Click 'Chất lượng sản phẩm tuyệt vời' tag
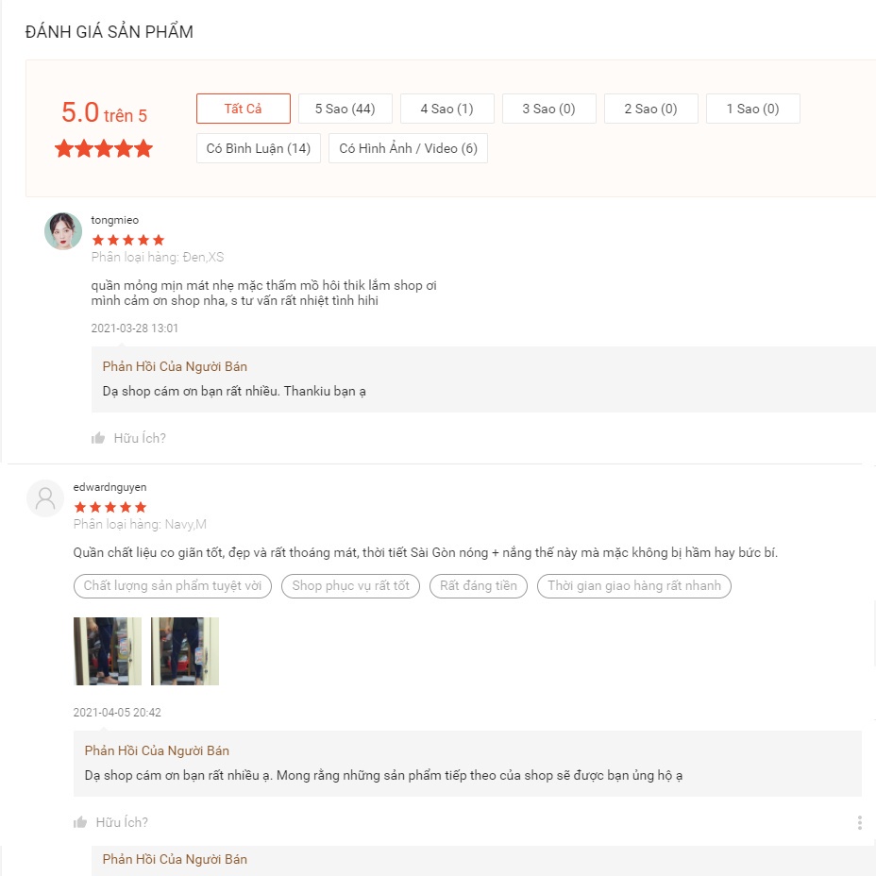Viewport: 876px width, 876px height. [173, 585]
